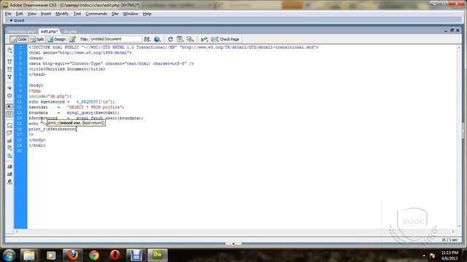Toggle Live Data view icon
Viewport: 467px width, 262px height.
(x=72, y=39)
